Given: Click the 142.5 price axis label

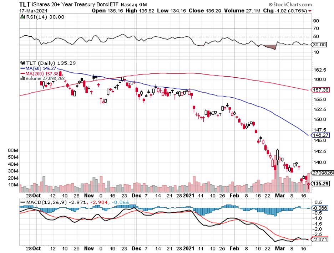Looking at the screenshot, I should tap(320, 151).
